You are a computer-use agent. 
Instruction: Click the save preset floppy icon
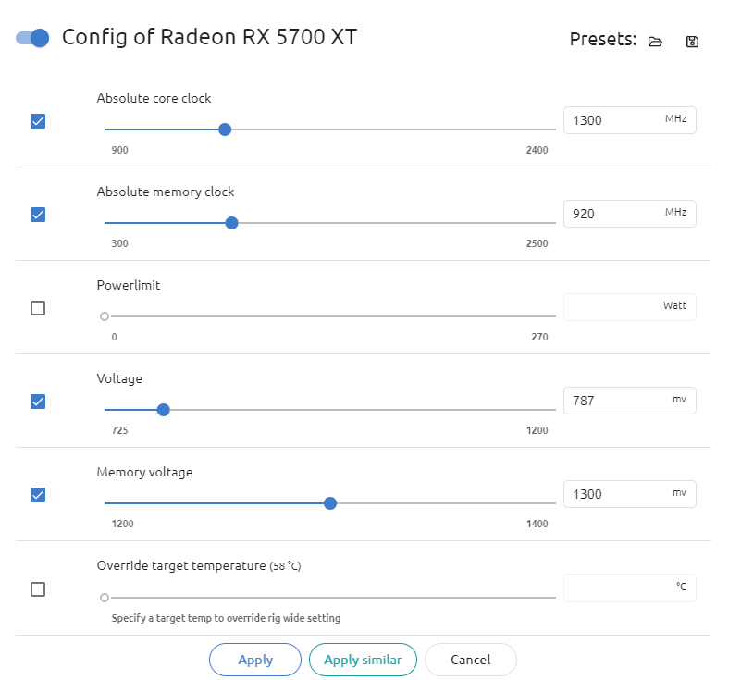[692, 42]
